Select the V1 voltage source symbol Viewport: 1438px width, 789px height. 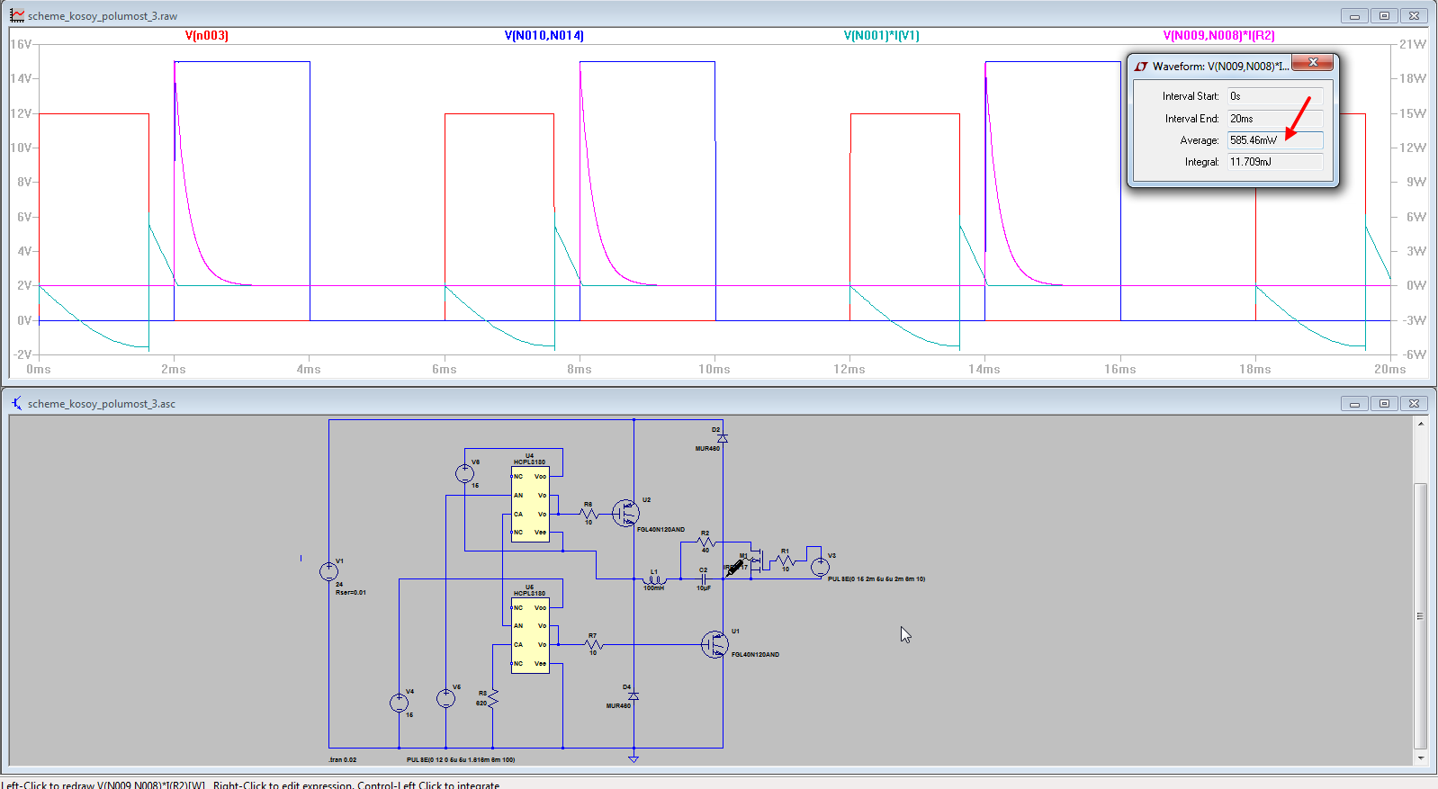[329, 571]
